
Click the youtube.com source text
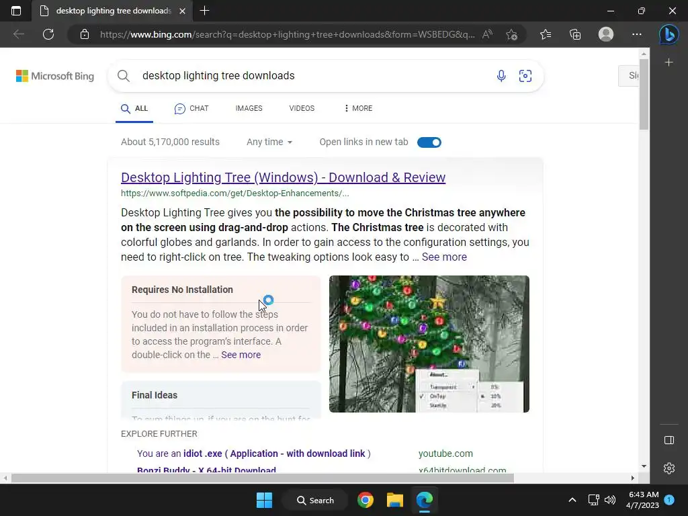coord(445,454)
